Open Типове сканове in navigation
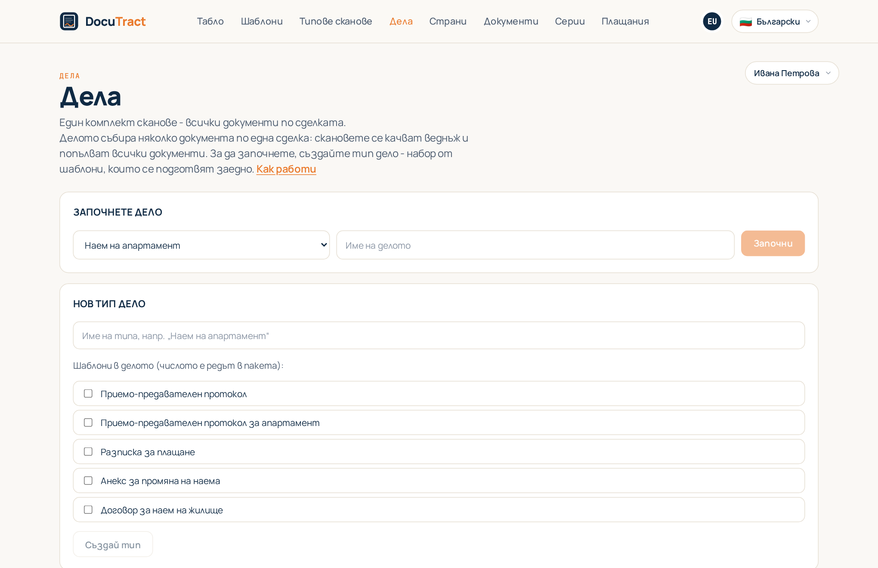This screenshot has height=568, width=878. [336, 21]
